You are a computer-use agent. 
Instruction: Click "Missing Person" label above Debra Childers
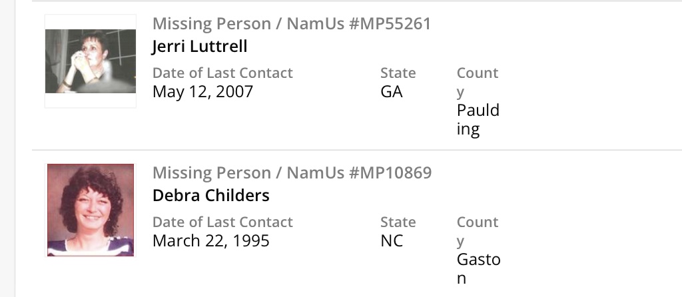click(210, 173)
